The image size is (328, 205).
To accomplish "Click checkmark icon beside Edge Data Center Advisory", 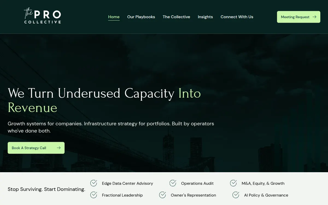I will click(x=94, y=183).
